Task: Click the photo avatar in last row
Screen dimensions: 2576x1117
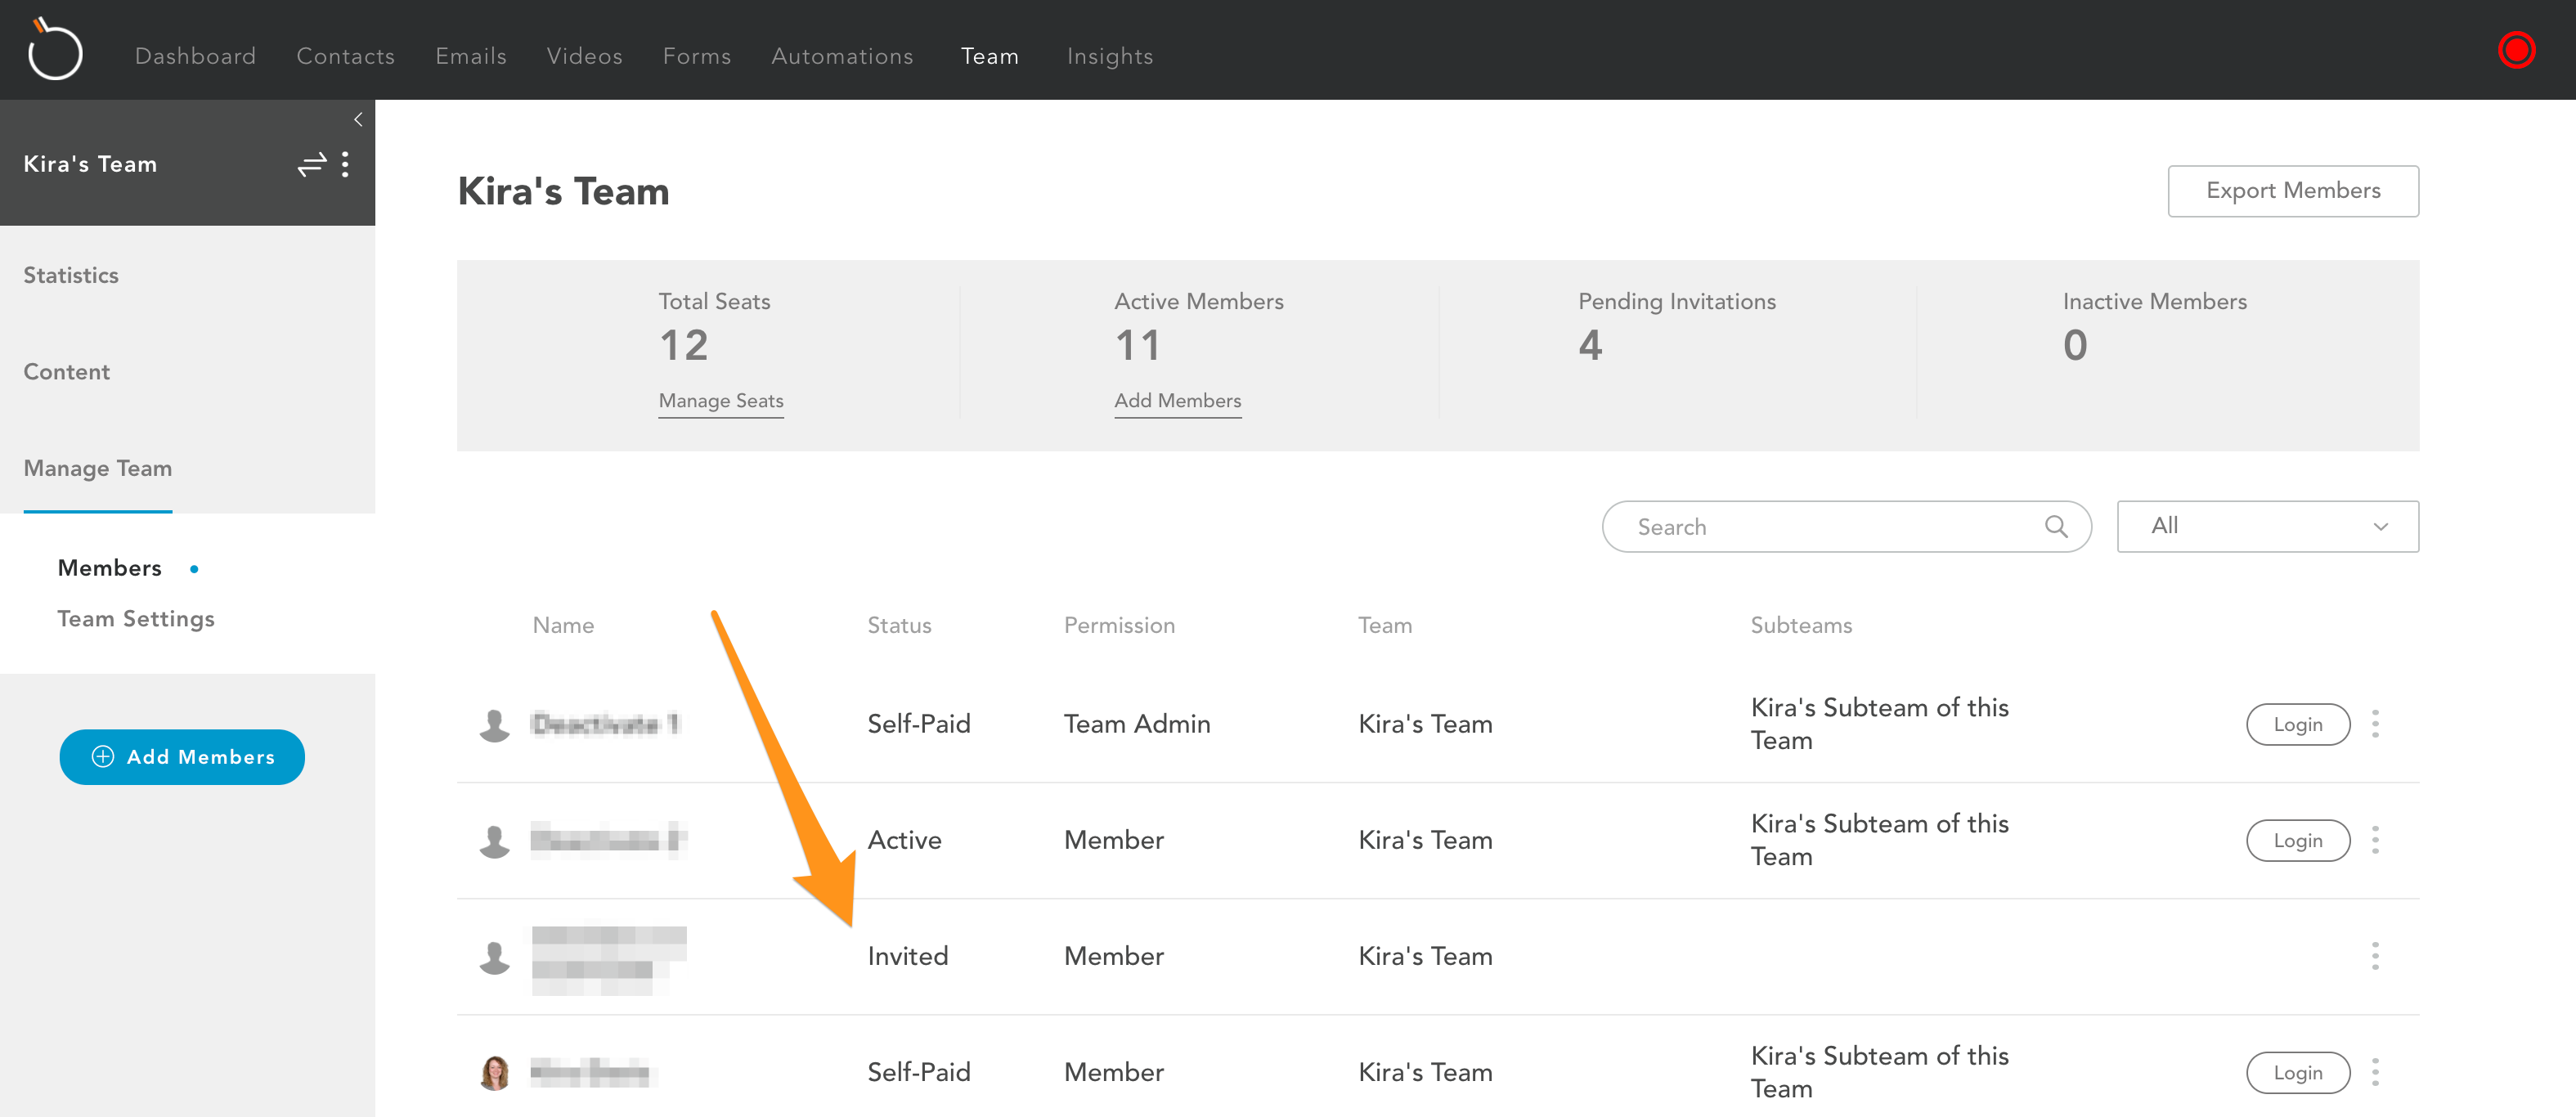Action: point(494,1073)
